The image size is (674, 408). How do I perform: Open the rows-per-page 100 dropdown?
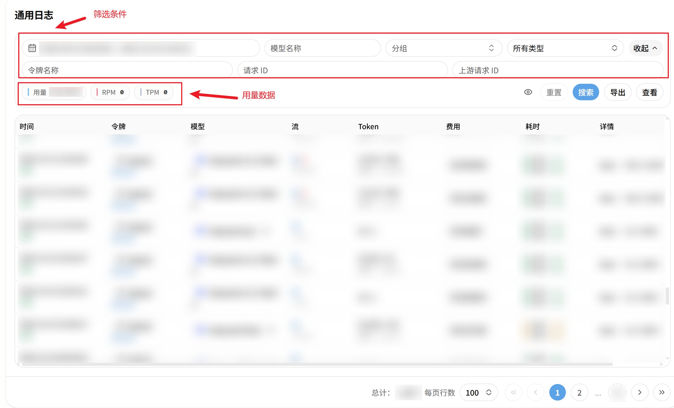pyautogui.click(x=479, y=392)
